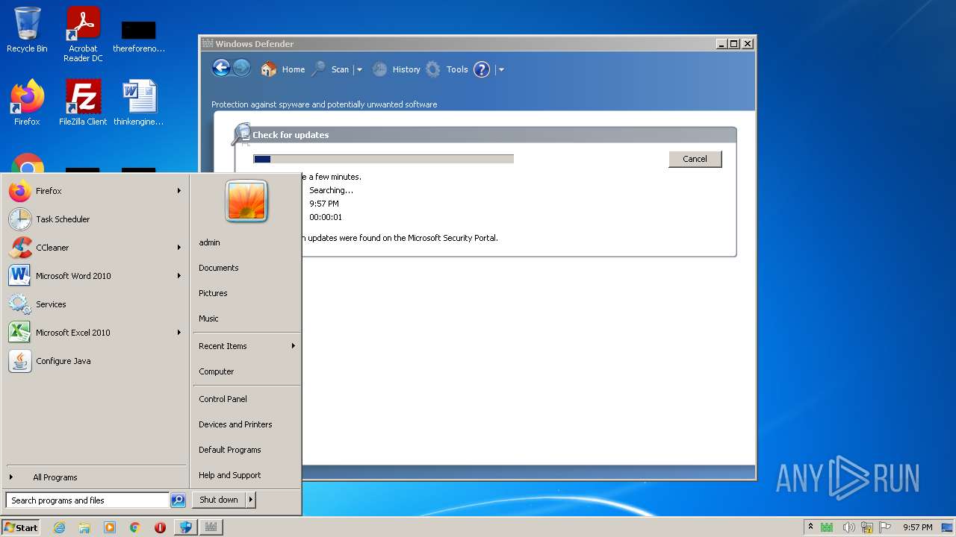Click the Search programs and files box
956x537 pixels.
tap(87, 500)
